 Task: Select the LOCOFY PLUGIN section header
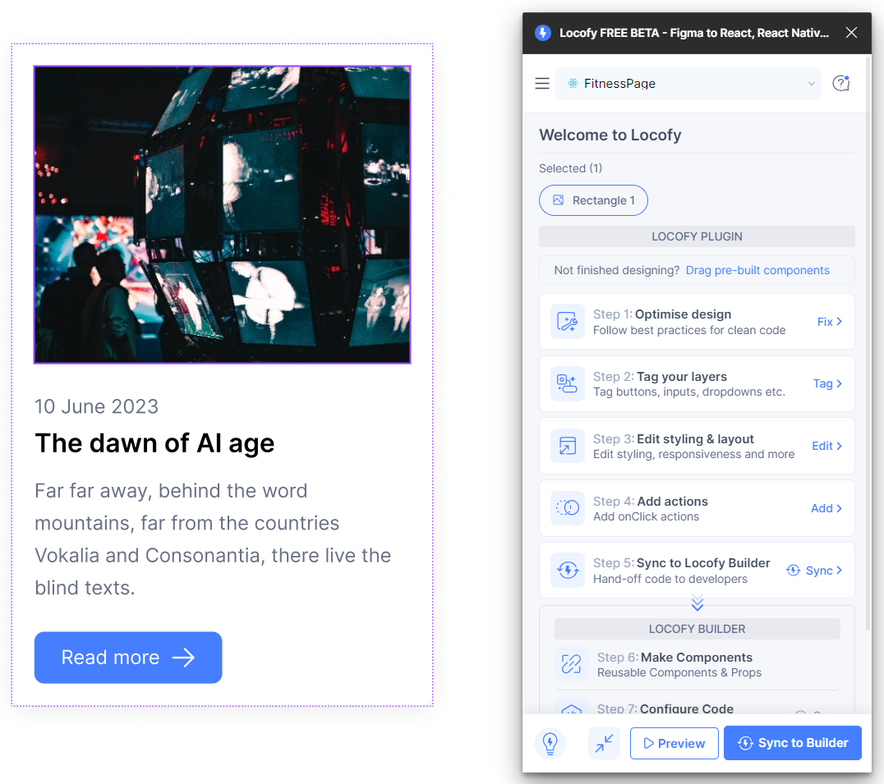[x=697, y=236]
